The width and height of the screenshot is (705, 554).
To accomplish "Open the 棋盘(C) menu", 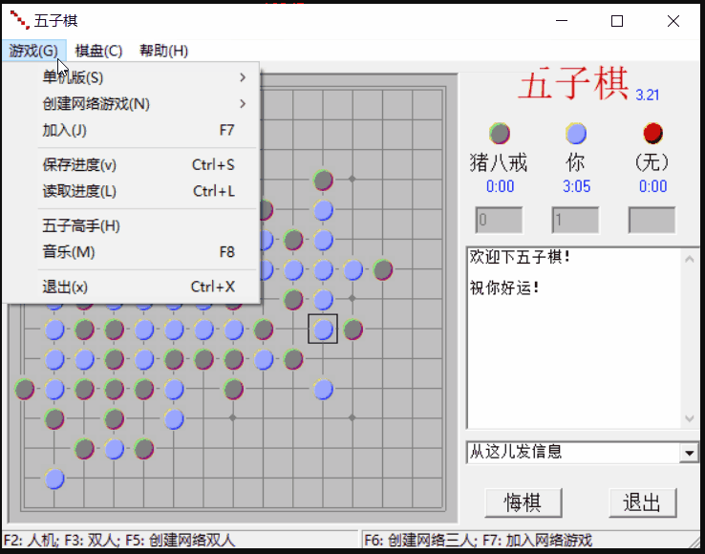I will click(x=98, y=51).
